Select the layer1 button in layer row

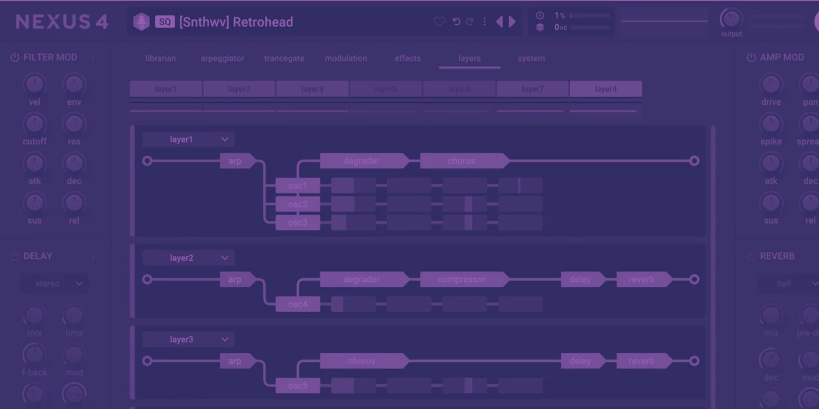pyautogui.click(x=166, y=89)
